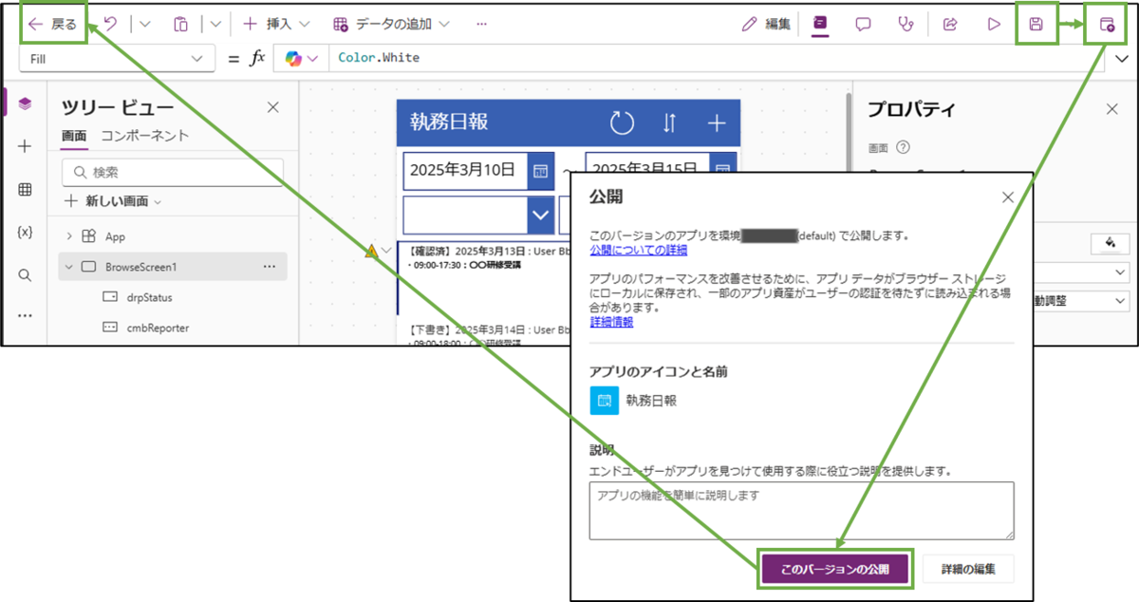
Task: Close the 公開 dialog
Action: (1008, 198)
